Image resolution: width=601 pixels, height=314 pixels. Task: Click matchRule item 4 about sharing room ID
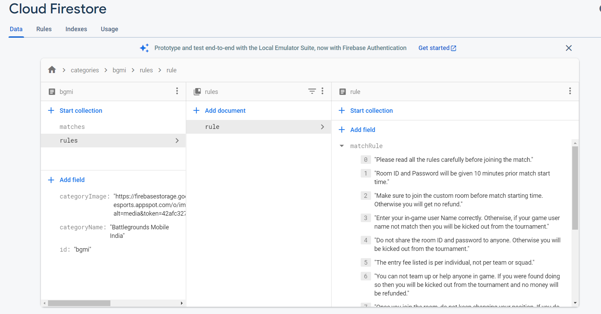tap(467, 244)
